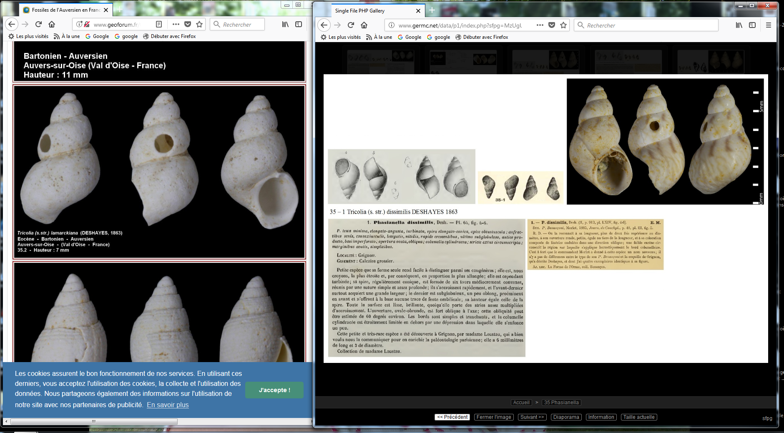784x433 pixels.
Task: Open the Library icon in the right browser
Action: [739, 25]
